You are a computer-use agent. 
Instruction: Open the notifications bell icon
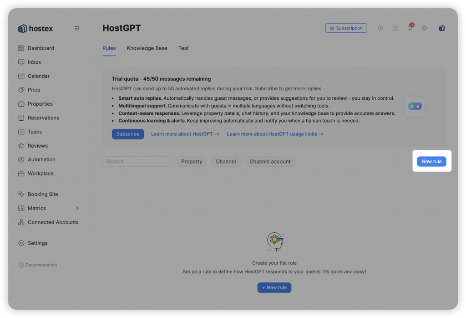(x=410, y=28)
